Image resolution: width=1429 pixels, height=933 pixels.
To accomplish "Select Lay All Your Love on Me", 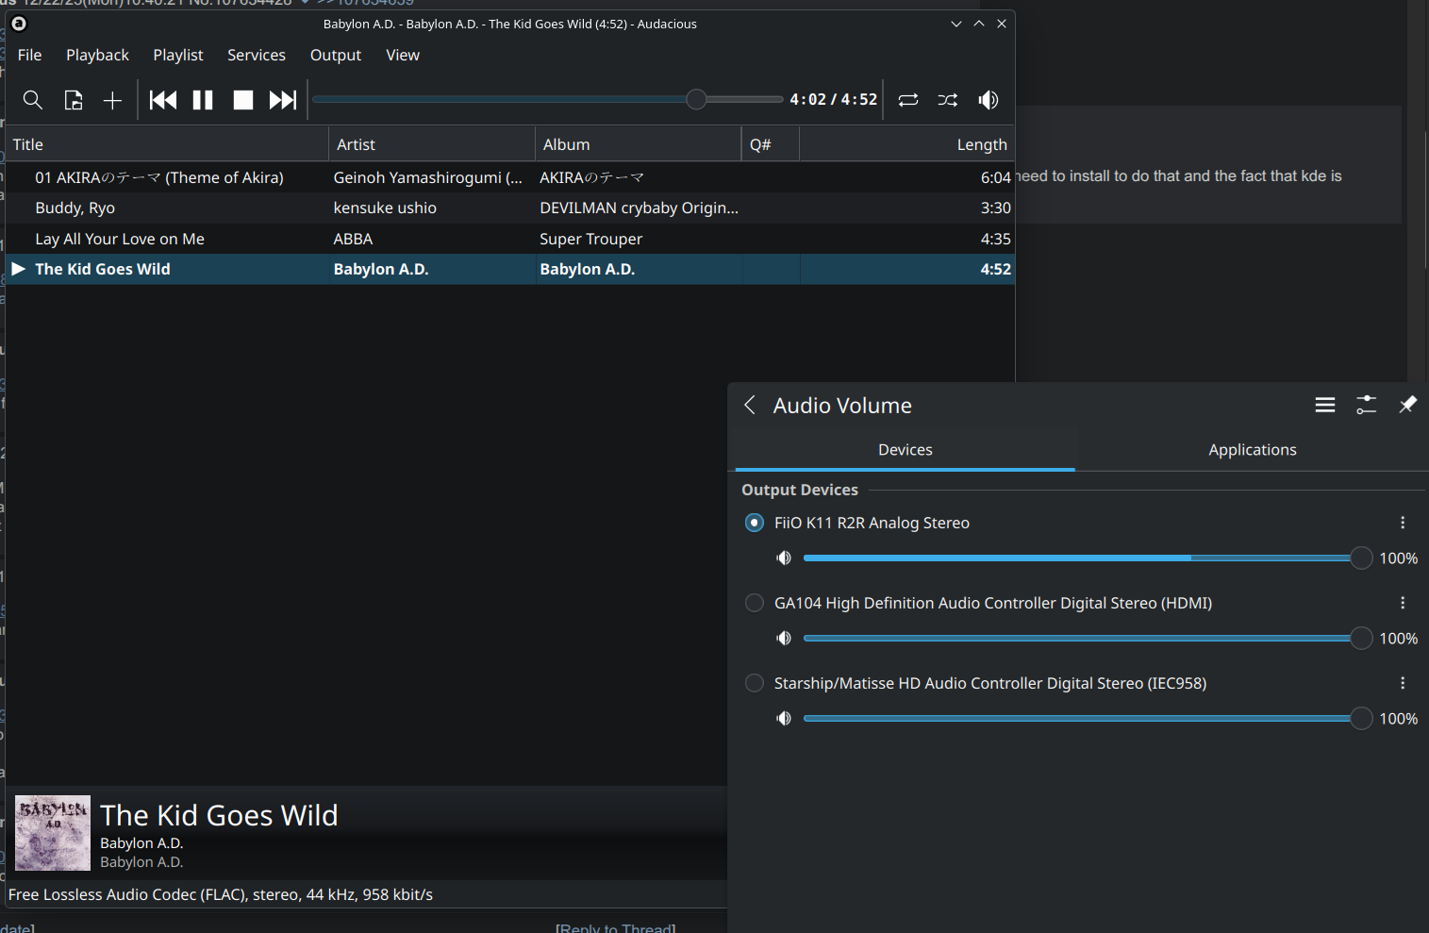I will pyautogui.click(x=510, y=239).
